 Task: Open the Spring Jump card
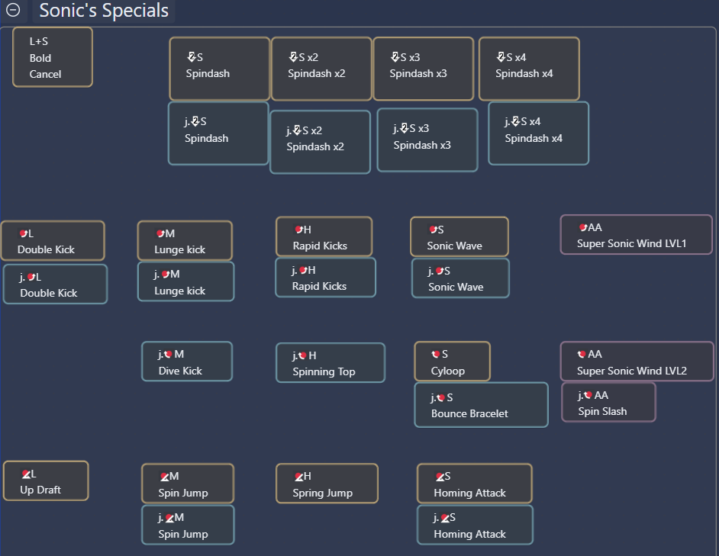coord(327,484)
